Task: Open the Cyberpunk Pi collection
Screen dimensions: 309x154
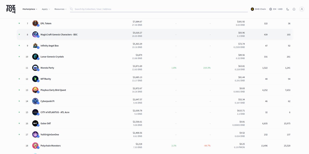Action: [47, 101]
